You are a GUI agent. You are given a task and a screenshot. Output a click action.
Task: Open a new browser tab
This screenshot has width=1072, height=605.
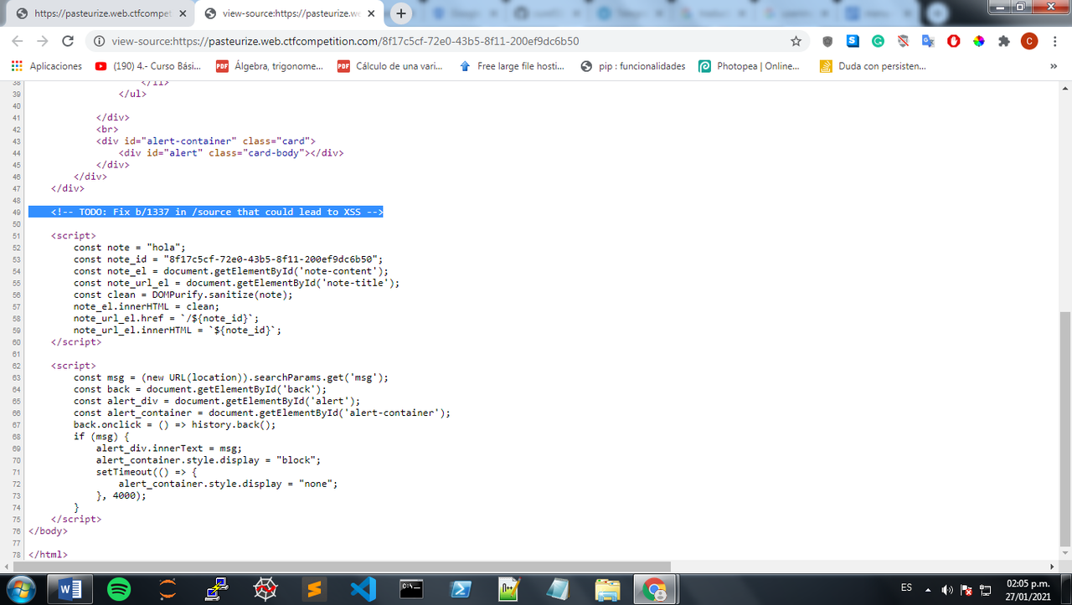pyautogui.click(x=401, y=13)
